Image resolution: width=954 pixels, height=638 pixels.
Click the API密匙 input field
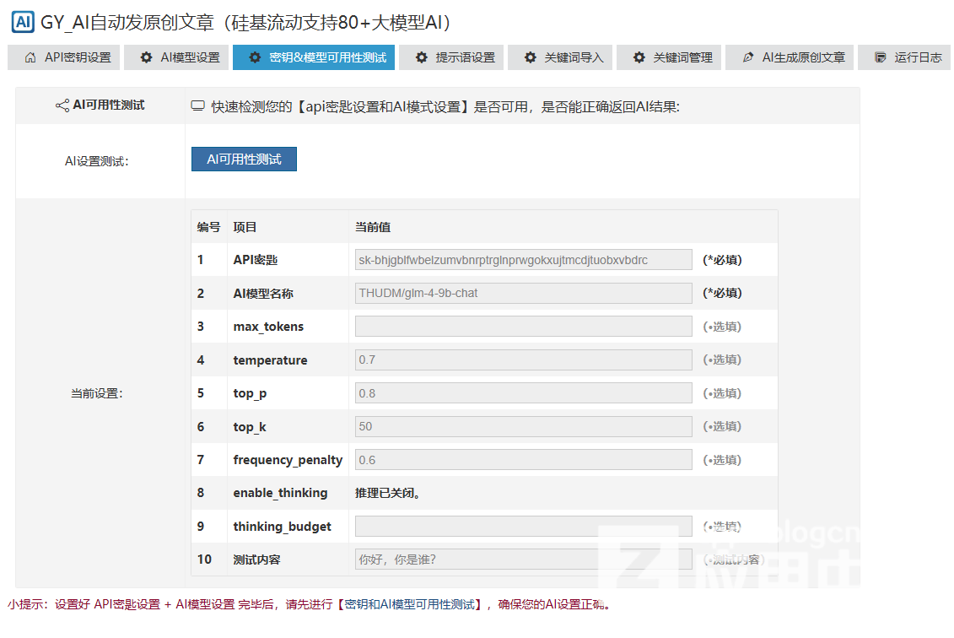523,260
